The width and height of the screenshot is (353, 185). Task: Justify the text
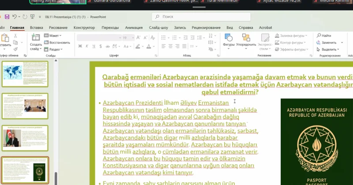(x=184, y=46)
